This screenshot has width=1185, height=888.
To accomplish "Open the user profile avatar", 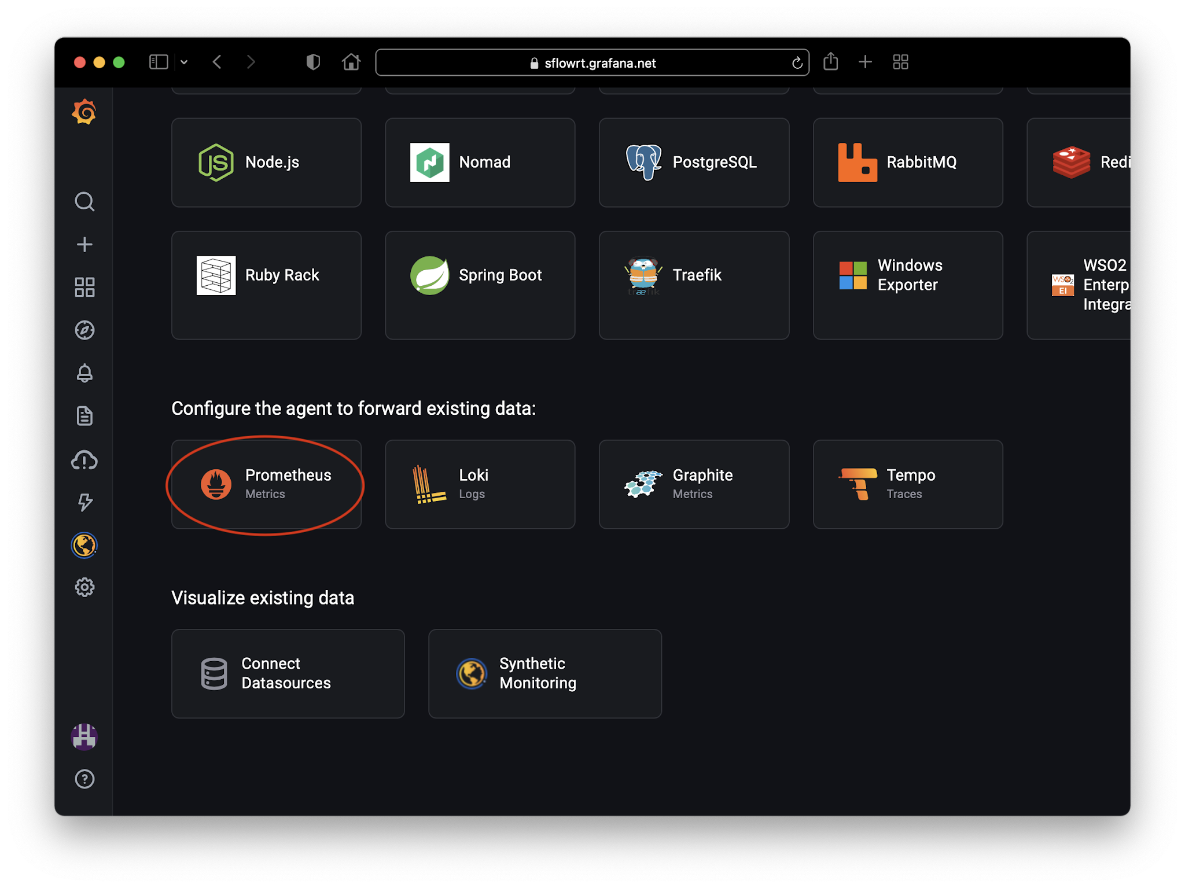I will [84, 737].
